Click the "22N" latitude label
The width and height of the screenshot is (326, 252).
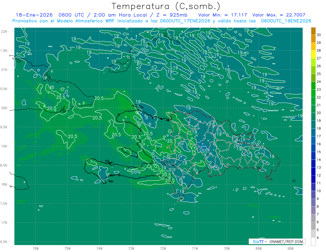4,32
